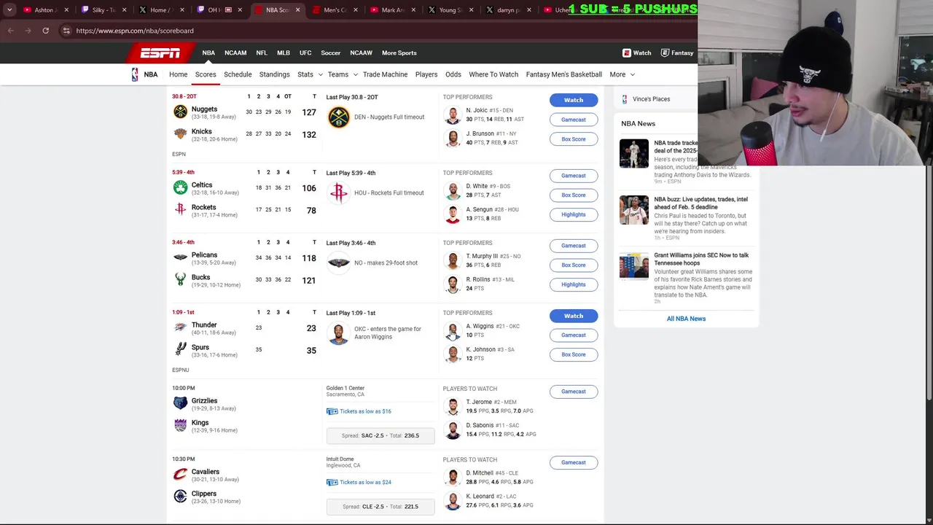Click the ESPN logo
Viewport: 933px width, 525px height.
tap(160, 52)
